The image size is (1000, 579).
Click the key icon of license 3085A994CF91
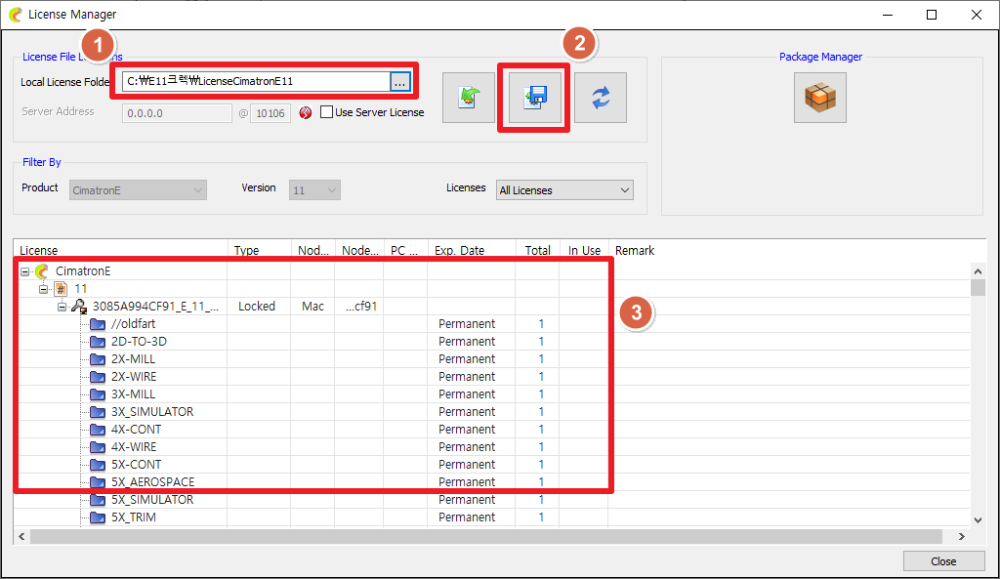(x=79, y=307)
